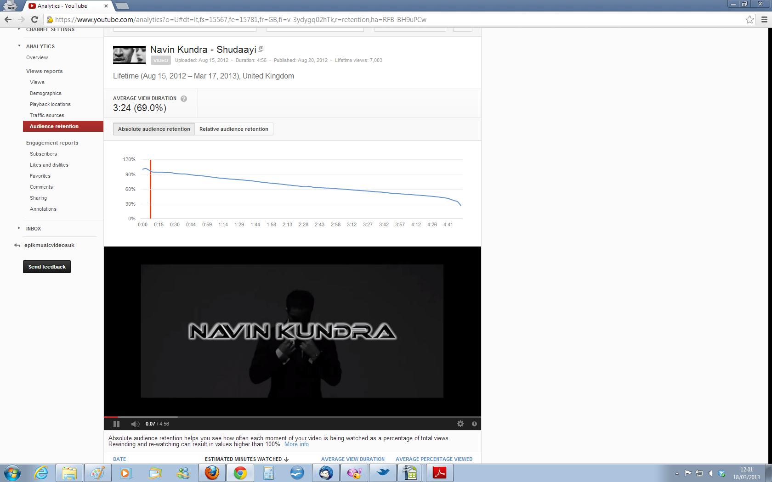
Task: Open the Sharing report
Action: tap(38, 198)
